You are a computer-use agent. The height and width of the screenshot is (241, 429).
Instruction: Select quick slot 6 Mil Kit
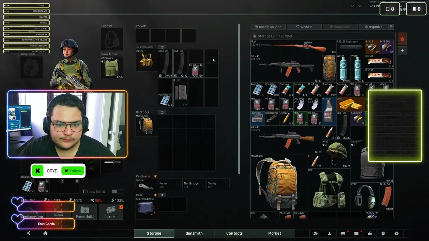click(x=42, y=186)
